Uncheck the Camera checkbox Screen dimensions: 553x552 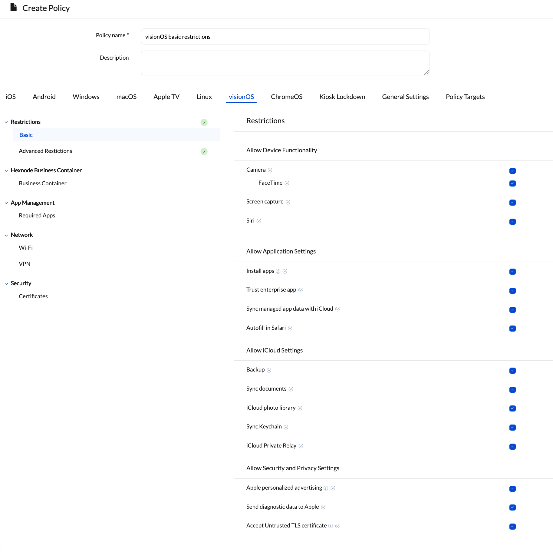pyautogui.click(x=512, y=171)
